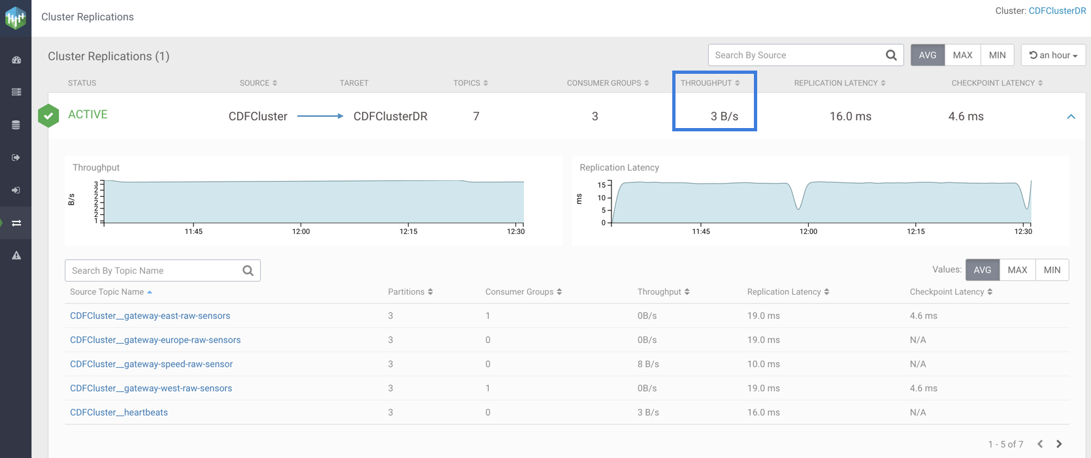Open the 'an hour' time range dropdown
The image size is (1091, 458).
coord(1053,56)
